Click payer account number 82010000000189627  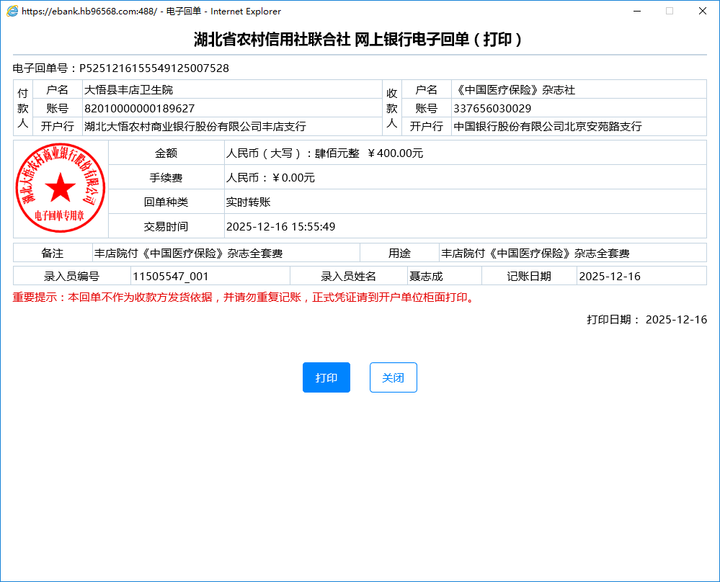(139, 109)
